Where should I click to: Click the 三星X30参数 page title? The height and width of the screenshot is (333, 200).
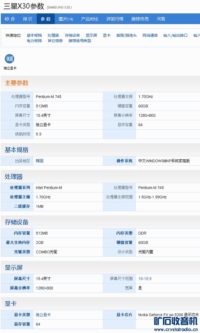[x=24, y=6]
